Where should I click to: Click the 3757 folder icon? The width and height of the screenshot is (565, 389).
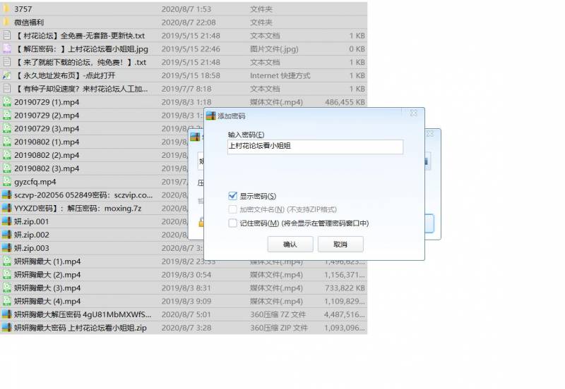click(x=6, y=9)
